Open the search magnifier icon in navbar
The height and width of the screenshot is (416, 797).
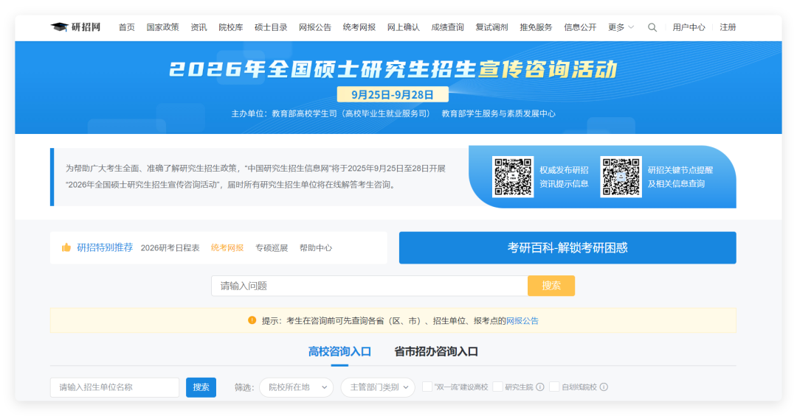652,27
